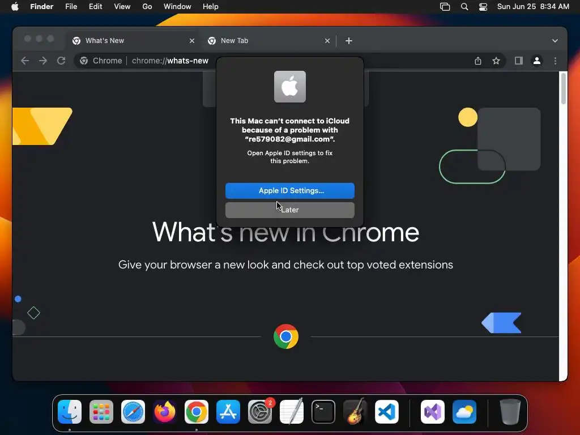Click the Chrome site info chip
Image resolution: width=580 pixels, height=435 pixels.
pyautogui.click(x=101, y=61)
